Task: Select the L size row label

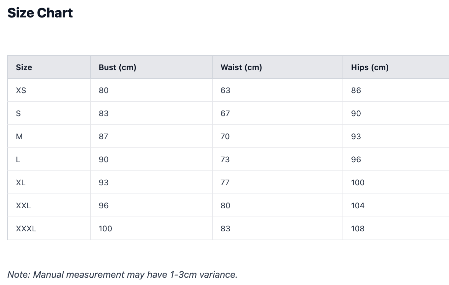Action: tap(18, 160)
